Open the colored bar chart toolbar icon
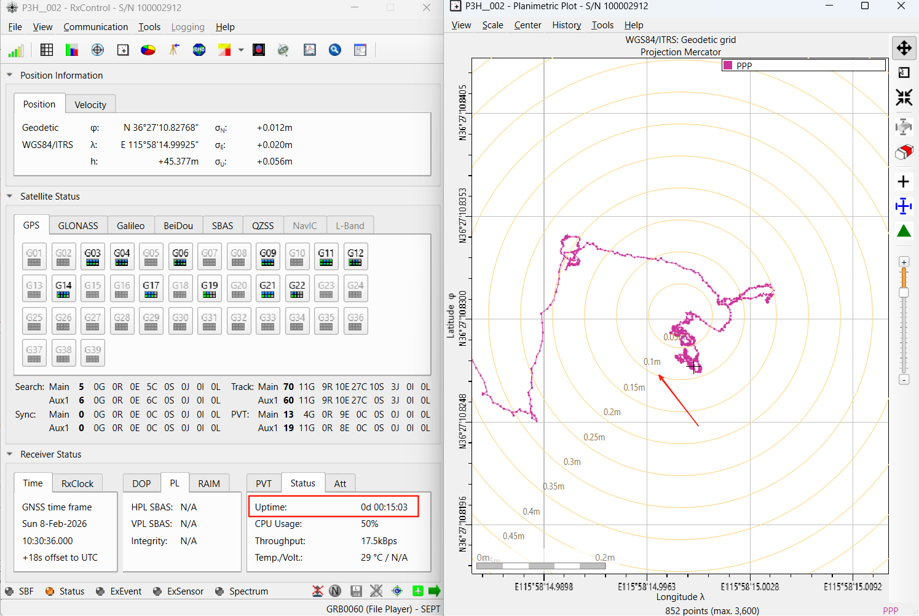919x616 pixels. (72, 50)
